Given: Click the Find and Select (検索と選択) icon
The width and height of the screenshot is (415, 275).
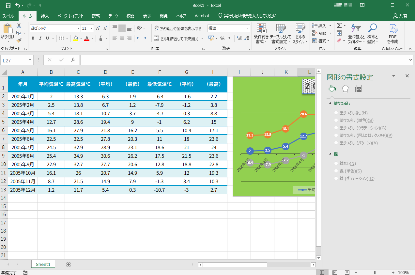Looking at the screenshot, I should [x=372, y=34].
